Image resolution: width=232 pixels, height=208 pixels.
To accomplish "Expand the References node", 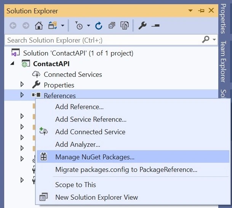I will (x=22, y=95).
